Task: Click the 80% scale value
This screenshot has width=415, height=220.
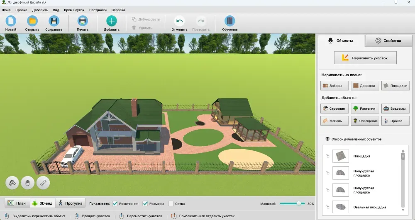Action: (310, 203)
